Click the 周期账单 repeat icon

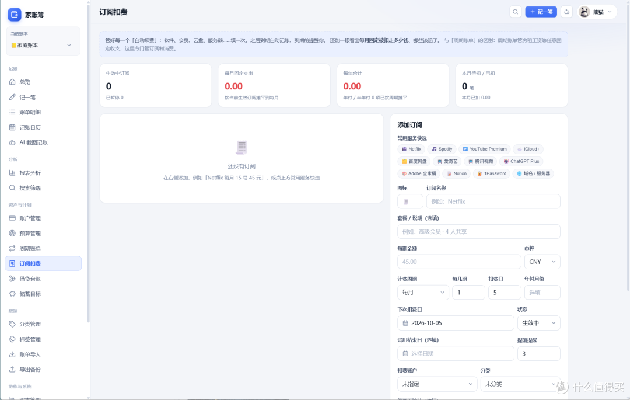click(x=12, y=248)
